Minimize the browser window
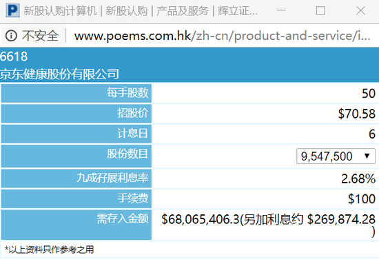The width and height of the screenshot is (379, 266). (281, 10)
